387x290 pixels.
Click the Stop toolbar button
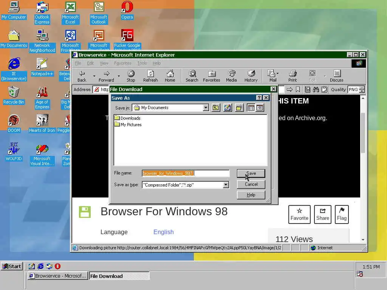(x=131, y=76)
